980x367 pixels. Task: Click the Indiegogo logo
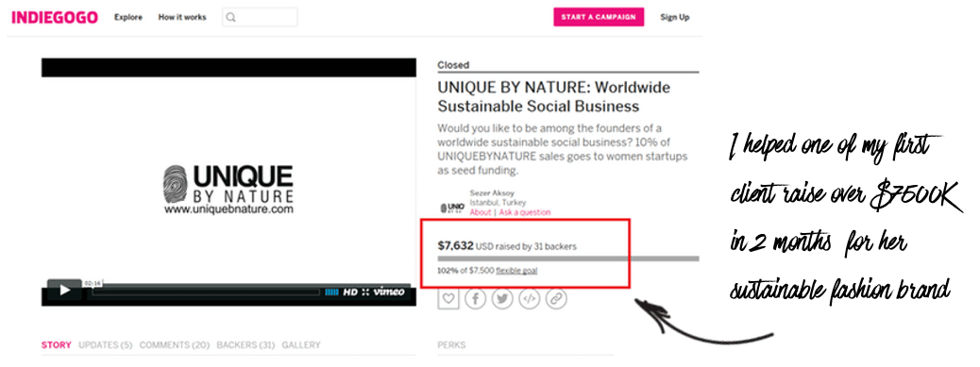pos(55,18)
